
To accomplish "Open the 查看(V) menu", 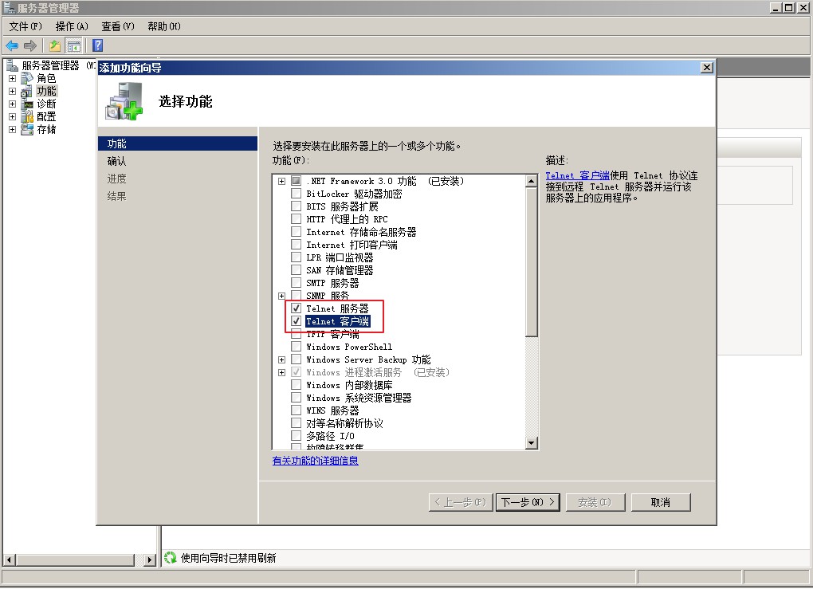I will pyautogui.click(x=117, y=26).
